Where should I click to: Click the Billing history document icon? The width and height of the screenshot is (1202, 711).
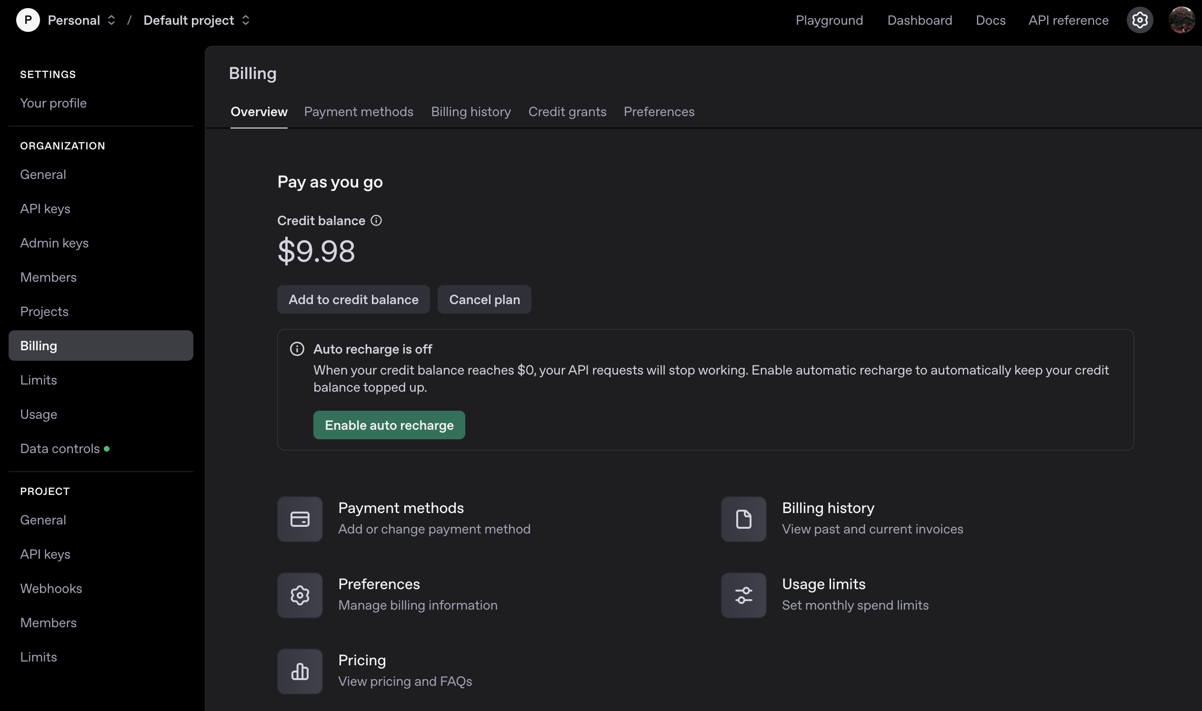[x=743, y=519]
